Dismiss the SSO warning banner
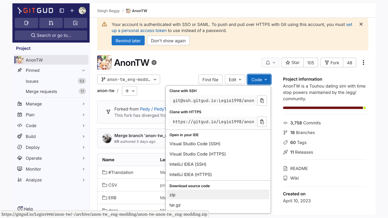The image size is (388, 218). point(361,24)
